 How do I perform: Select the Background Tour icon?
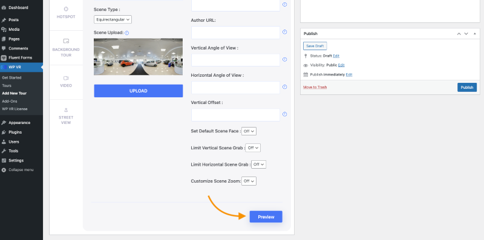click(66, 41)
